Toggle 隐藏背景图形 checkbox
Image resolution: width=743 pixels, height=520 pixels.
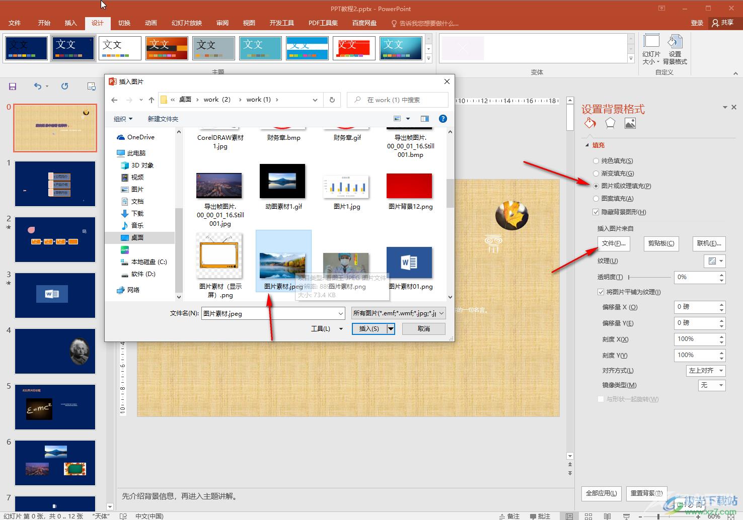pos(596,212)
